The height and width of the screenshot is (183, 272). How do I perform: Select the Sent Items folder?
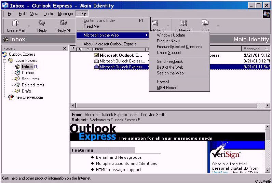point(30,79)
